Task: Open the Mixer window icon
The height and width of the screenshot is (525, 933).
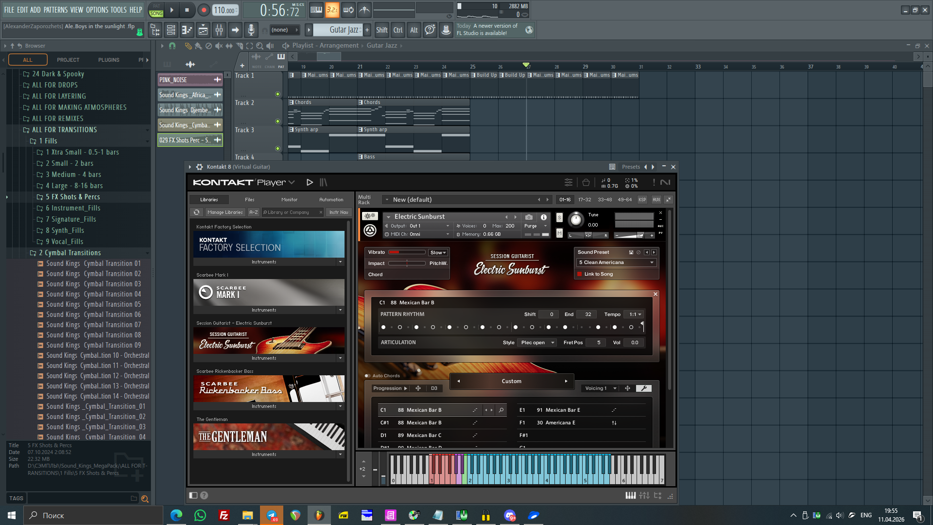Action: click(x=219, y=30)
